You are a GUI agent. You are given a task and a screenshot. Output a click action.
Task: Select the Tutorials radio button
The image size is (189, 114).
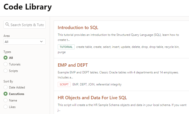6,64
